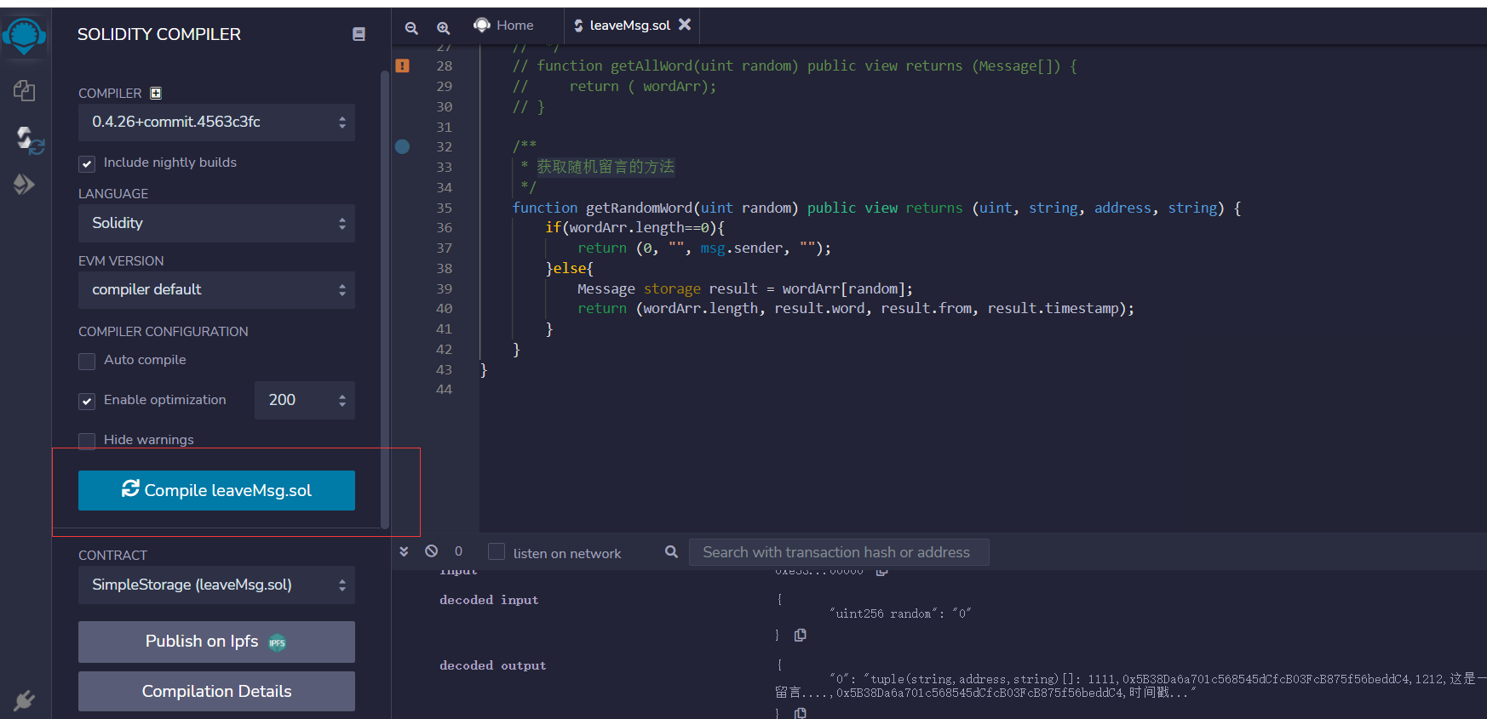
Task: Click the breakpoint dot on line 32
Action: click(x=403, y=146)
